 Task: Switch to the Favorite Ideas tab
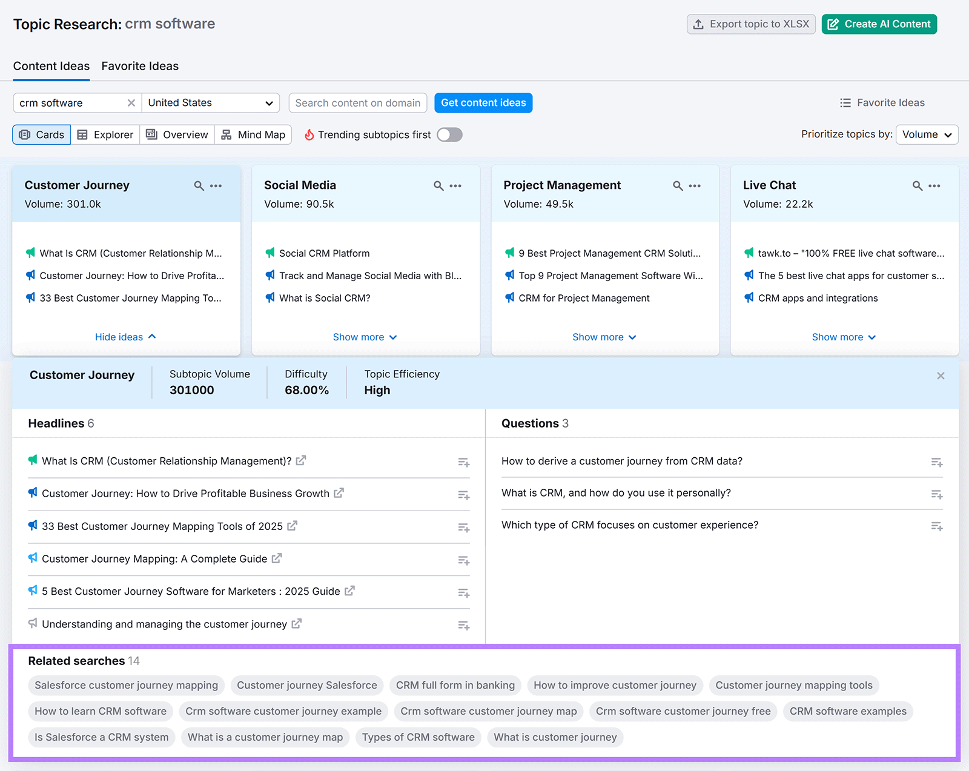coord(140,66)
